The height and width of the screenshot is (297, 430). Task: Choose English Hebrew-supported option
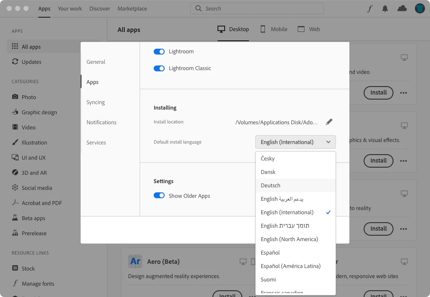pyautogui.click(x=295, y=226)
